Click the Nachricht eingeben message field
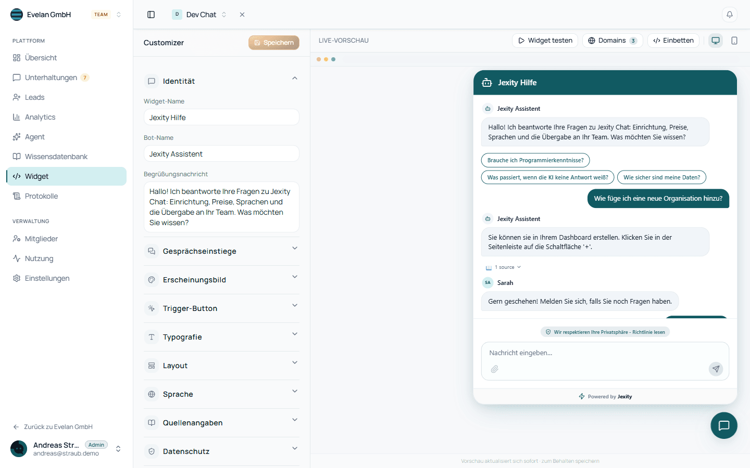This screenshot has width=750, height=468. [605, 353]
